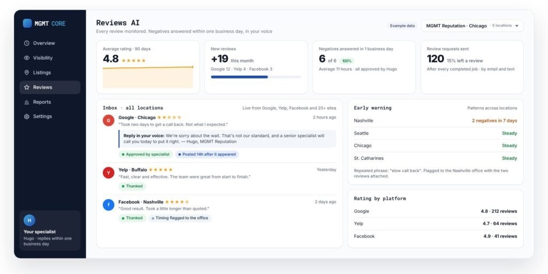Click the Approved by specialist tag
This screenshot has width=548, height=274.
tap(146, 154)
